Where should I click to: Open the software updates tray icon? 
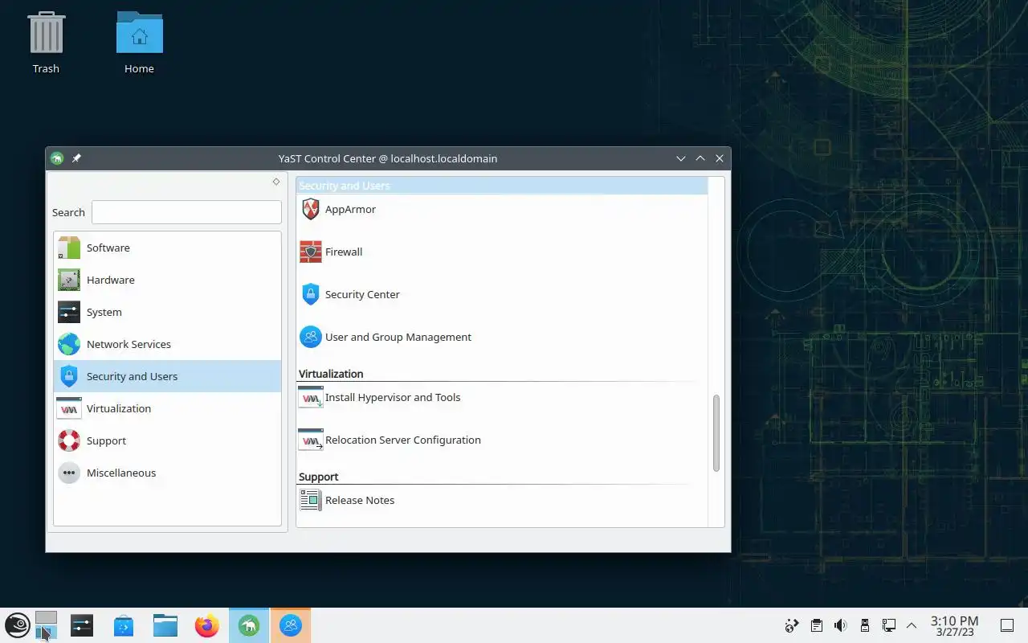pos(792,625)
